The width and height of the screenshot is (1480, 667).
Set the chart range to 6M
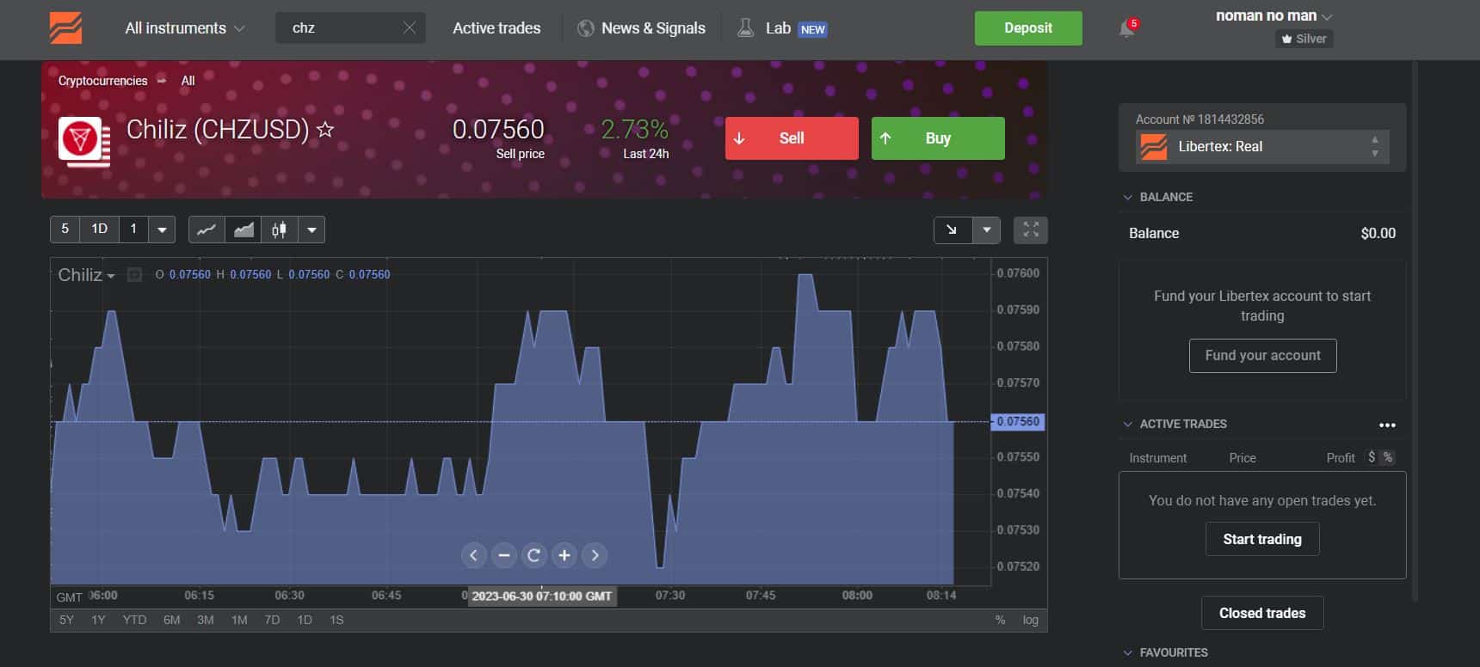[172, 620]
